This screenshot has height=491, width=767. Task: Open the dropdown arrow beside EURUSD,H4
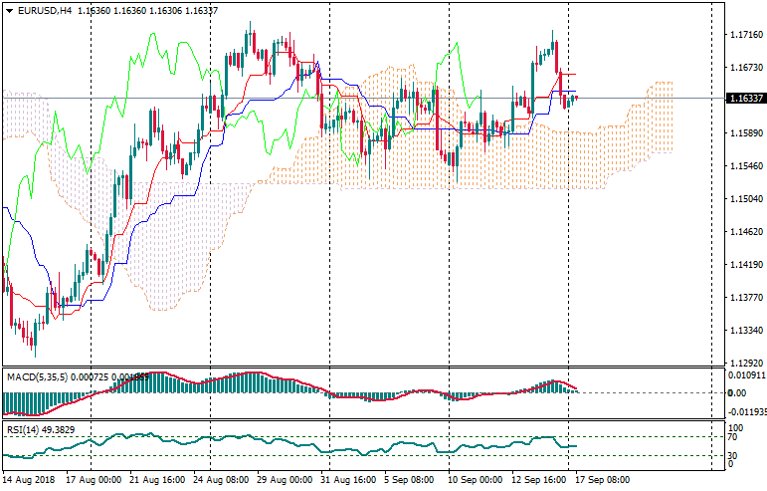click(x=9, y=11)
